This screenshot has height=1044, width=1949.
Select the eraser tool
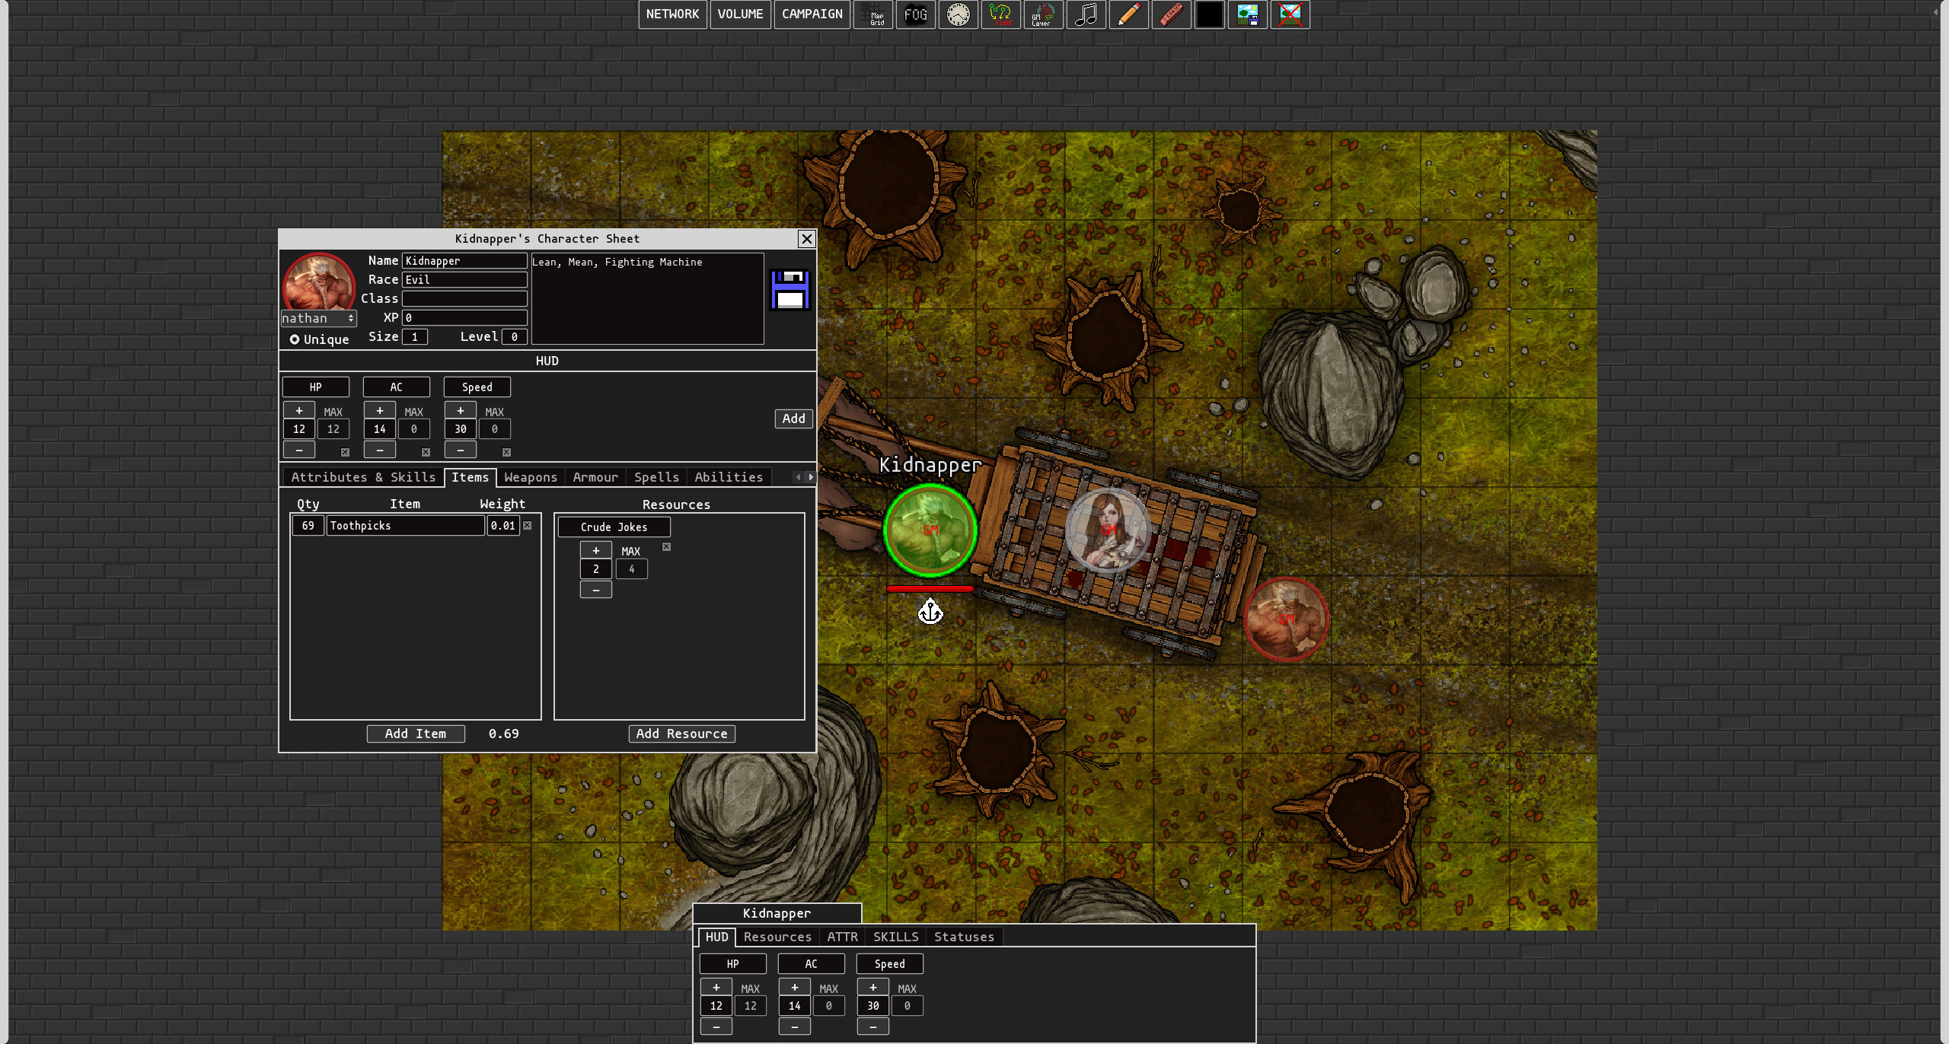point(1171,14)
